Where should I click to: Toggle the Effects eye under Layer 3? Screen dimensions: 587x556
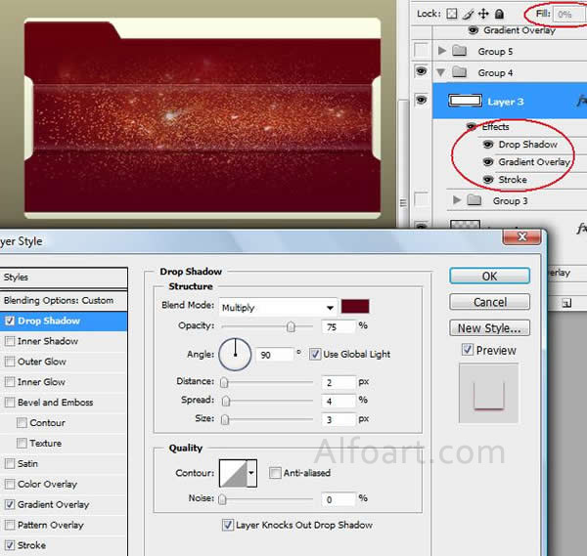coord(472,126)
